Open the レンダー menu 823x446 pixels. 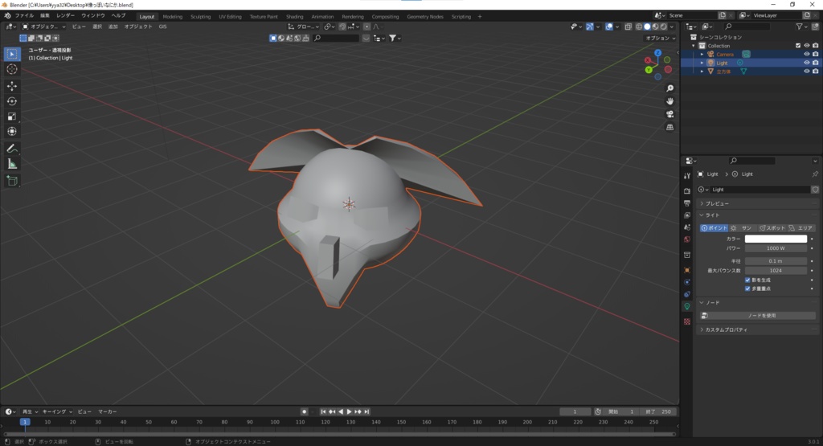tap(65, 15)
